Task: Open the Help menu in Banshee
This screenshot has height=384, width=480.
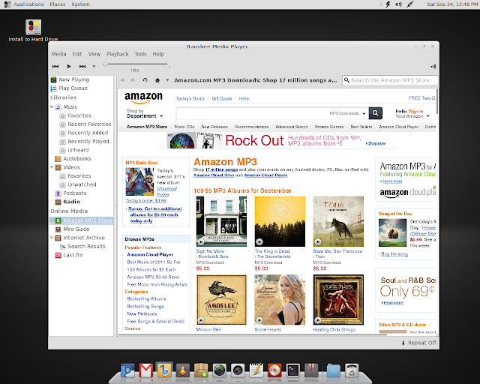Action: coord(158,54)
